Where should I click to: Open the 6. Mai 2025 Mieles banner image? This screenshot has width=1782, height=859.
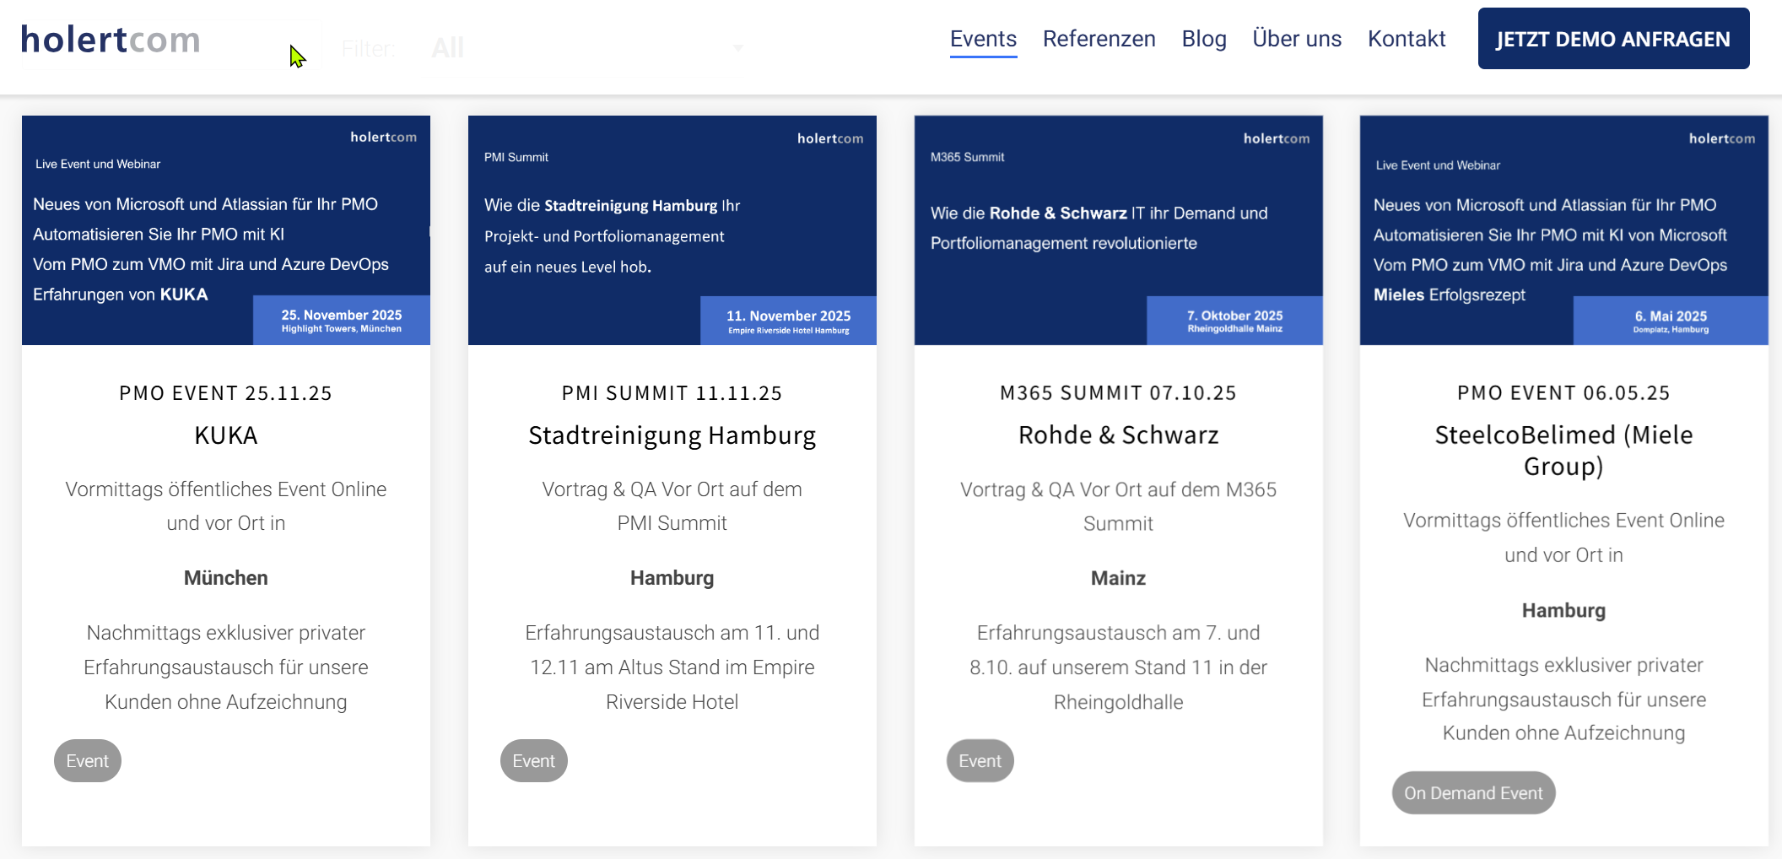[x=1563, y=230]
